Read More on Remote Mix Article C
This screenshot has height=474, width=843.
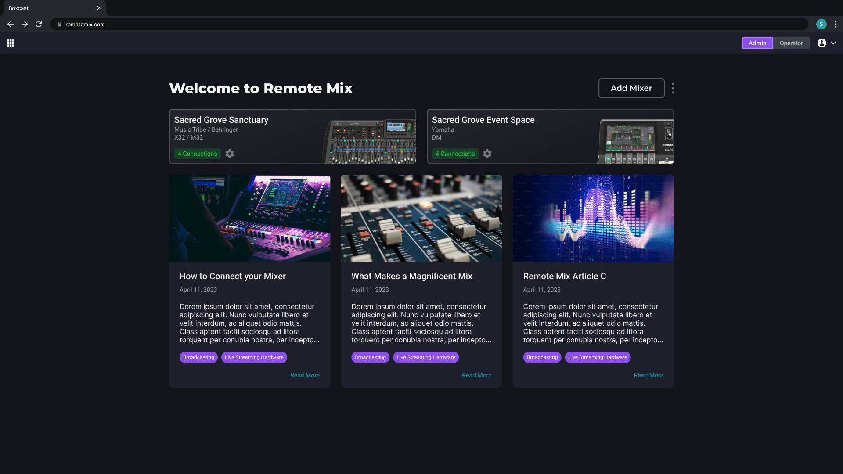[x=648, y=375]
